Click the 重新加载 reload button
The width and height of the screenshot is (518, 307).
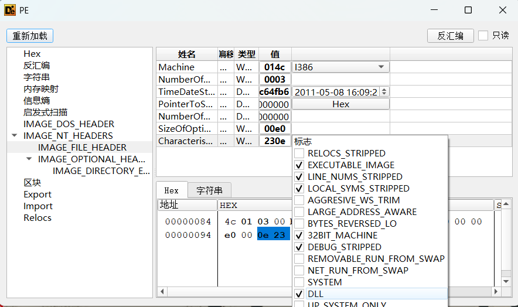point(30,36)
